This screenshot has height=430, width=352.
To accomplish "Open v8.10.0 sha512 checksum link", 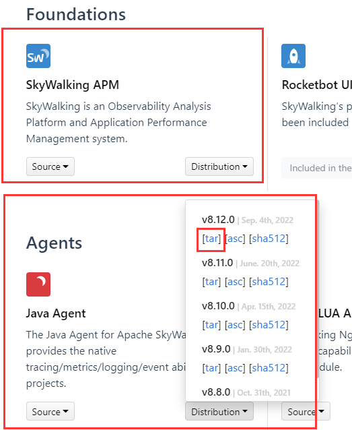I will click(x=269, y=325).
